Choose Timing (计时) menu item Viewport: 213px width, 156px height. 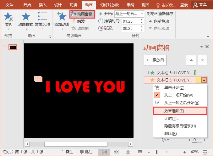(x=180, y=119)
